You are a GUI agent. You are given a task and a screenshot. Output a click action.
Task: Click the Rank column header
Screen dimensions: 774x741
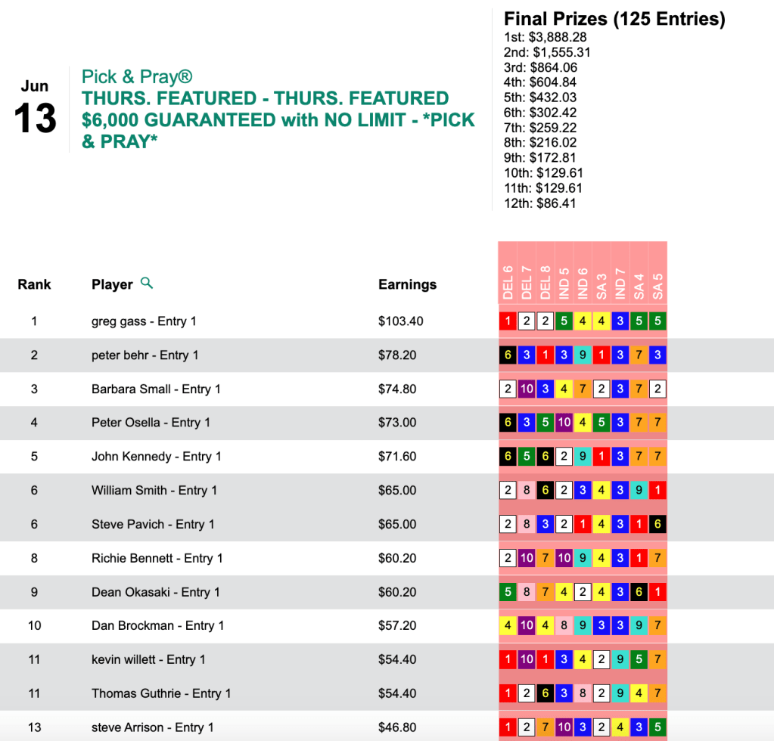click(34, 284)
